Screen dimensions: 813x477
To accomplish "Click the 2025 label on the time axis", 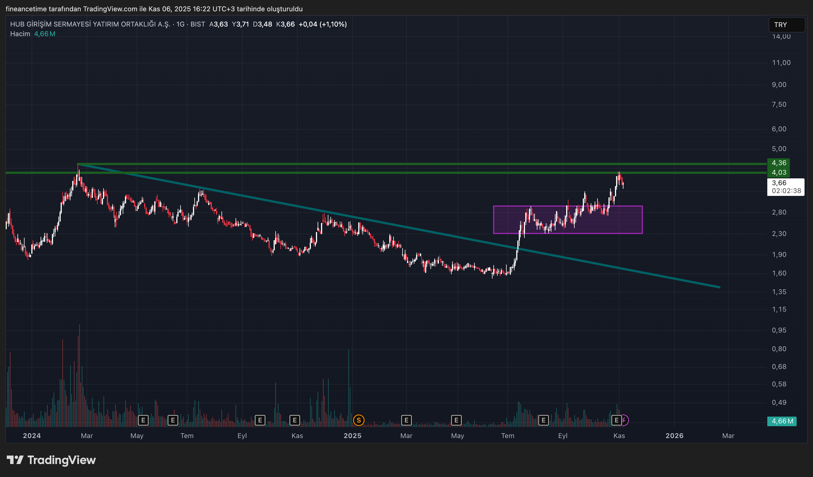I will [x=352, y=436].
